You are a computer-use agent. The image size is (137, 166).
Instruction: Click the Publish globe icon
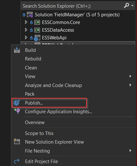17,103
